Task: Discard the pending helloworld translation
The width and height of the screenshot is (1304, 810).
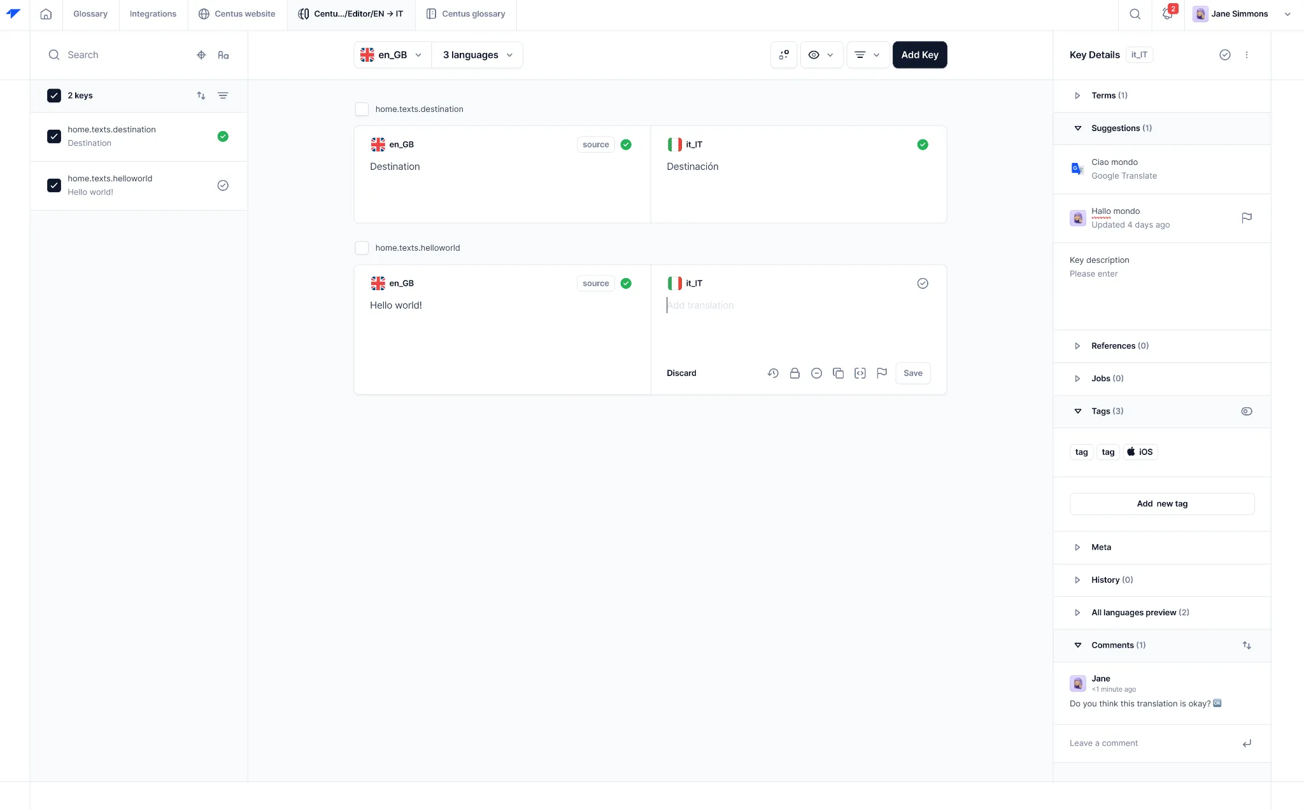Action: pos(681,373)
